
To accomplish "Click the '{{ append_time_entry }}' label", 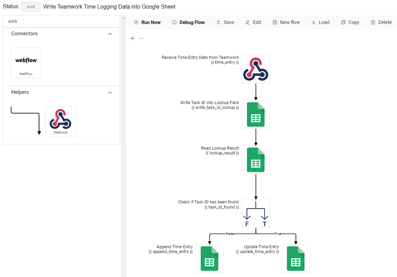I will coord(171,251).
